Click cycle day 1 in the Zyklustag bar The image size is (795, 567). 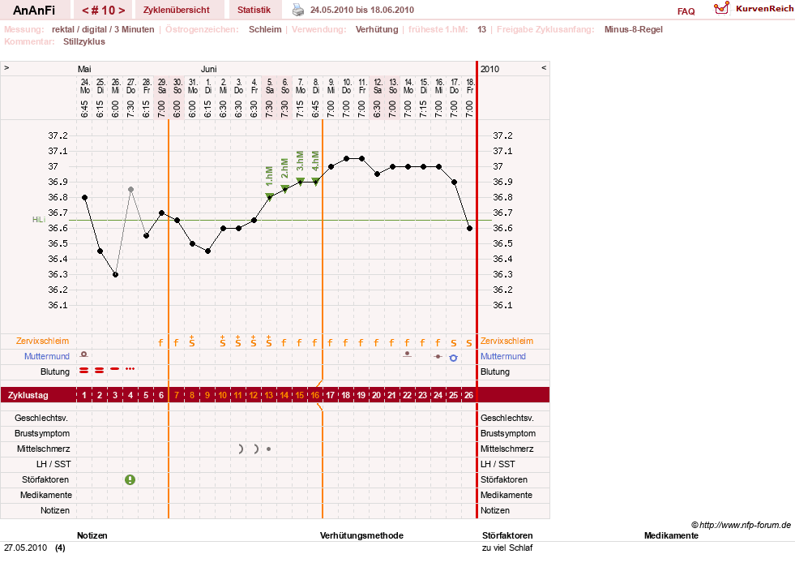tap(84, 395)
